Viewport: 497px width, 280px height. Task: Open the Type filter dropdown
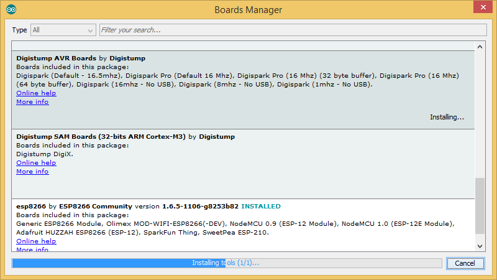(63, 30)
